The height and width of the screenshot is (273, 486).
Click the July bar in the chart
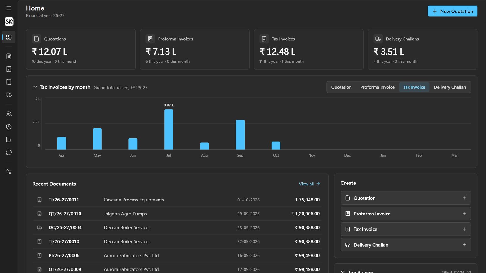pos(169,129)
